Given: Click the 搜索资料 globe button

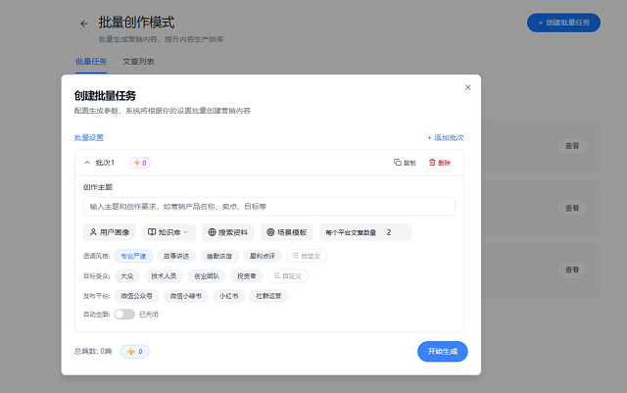Looking at the screenshot, I should (x=228, y=232).
